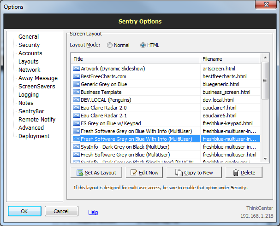This screenshot has height=226, width=280.
Task: Click the green arrow icon on Set As Layout
Action: (80, 173)
